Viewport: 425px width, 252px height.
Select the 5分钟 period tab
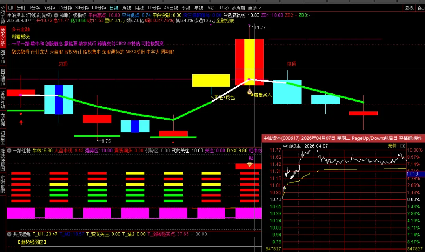(x=49, y=7)
